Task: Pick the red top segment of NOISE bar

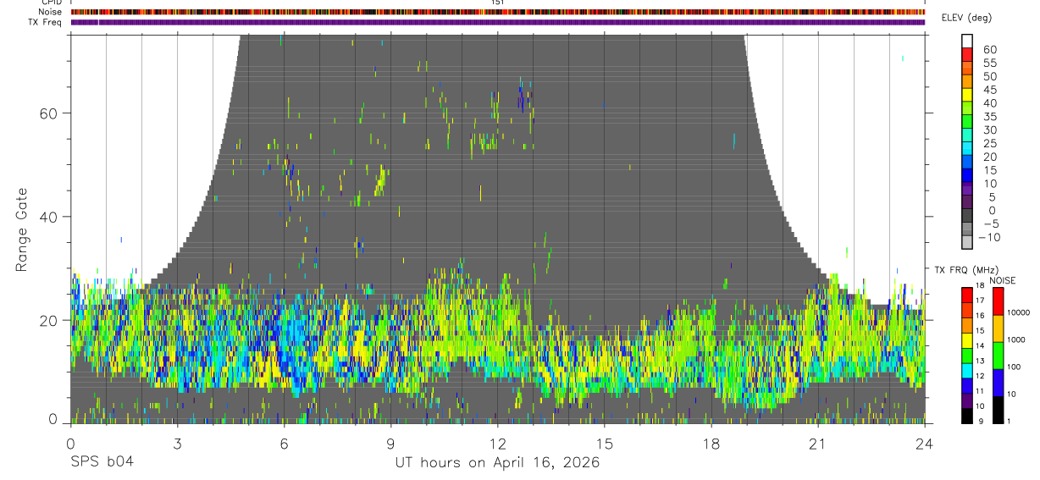Action: coord(999,301)
